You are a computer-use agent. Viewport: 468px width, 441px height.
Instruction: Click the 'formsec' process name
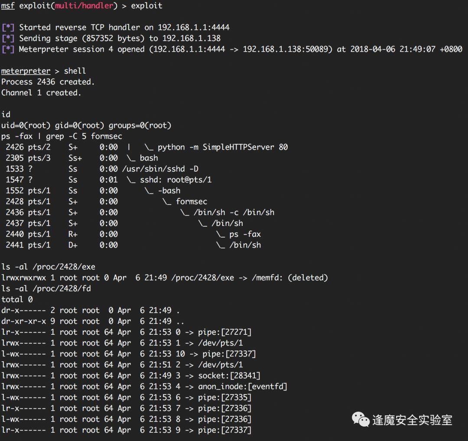click(192, 202)
